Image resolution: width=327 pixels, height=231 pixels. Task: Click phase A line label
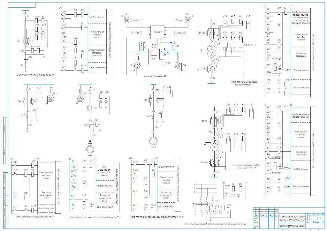tap(194, 184)
